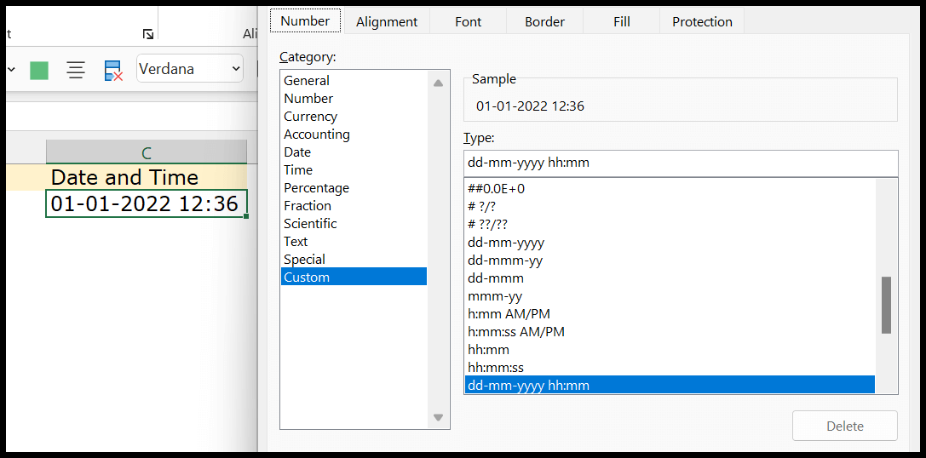The image size is (926, 458).
Task: Click the clear formatting icon with red X
Action: pos(113,70)
